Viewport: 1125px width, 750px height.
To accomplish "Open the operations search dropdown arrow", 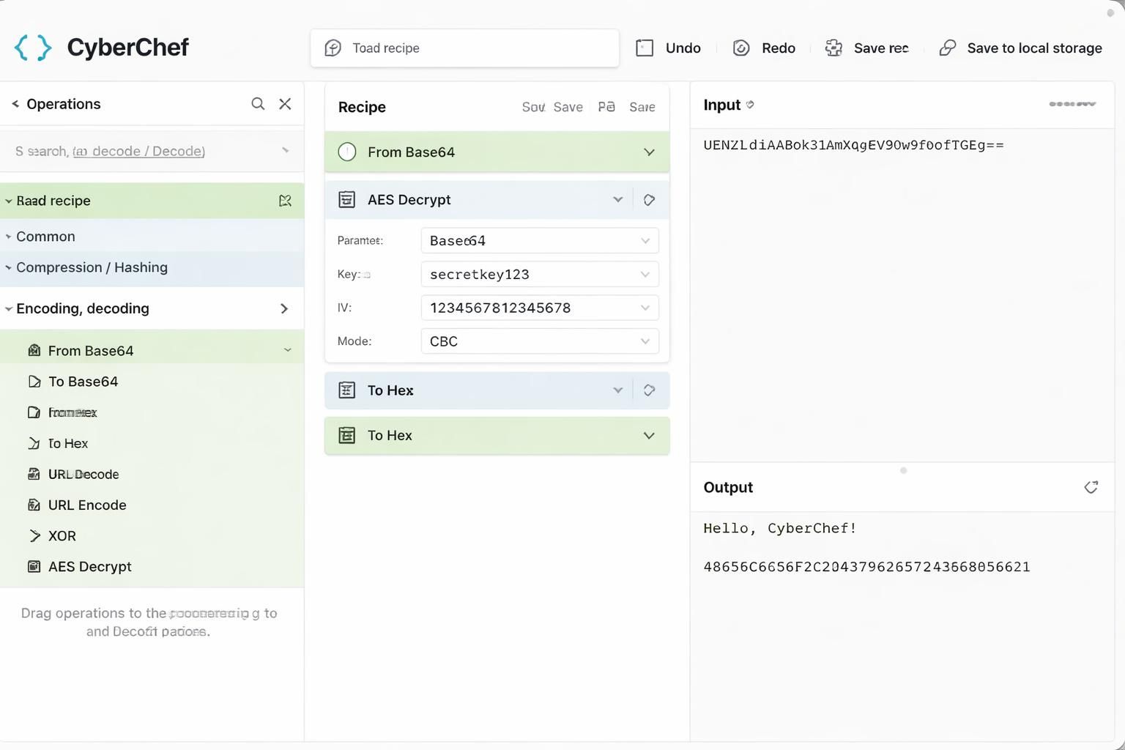I will 285,151.
